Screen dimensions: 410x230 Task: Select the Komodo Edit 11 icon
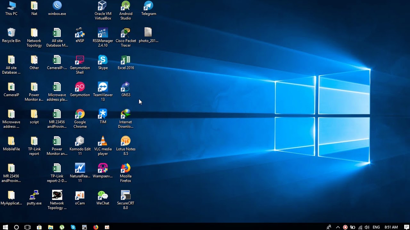pos(80,146)
